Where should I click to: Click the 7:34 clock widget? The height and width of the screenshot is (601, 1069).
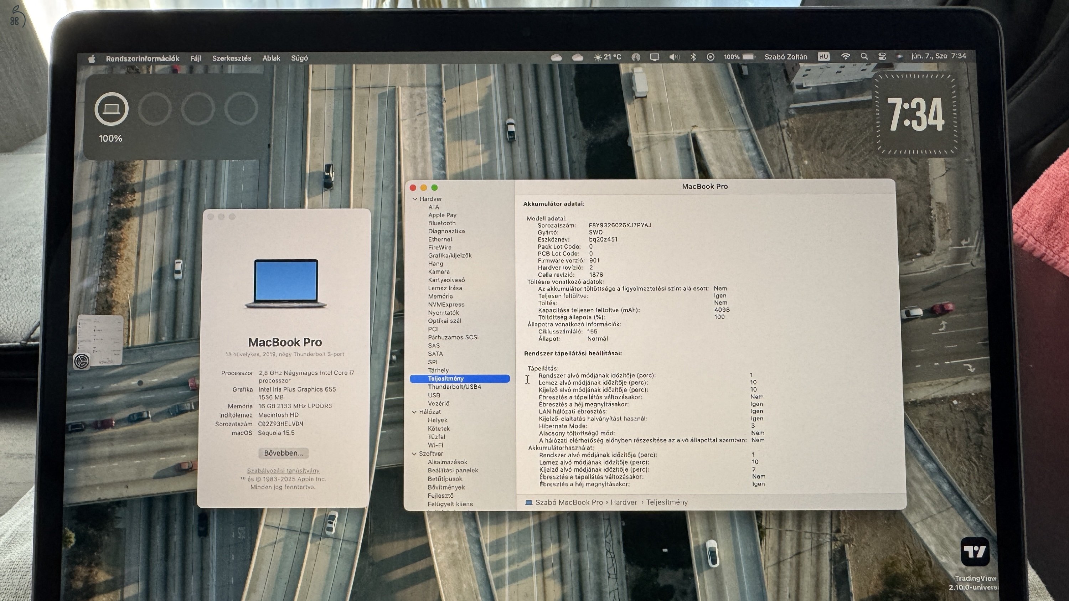coord(916,114)
